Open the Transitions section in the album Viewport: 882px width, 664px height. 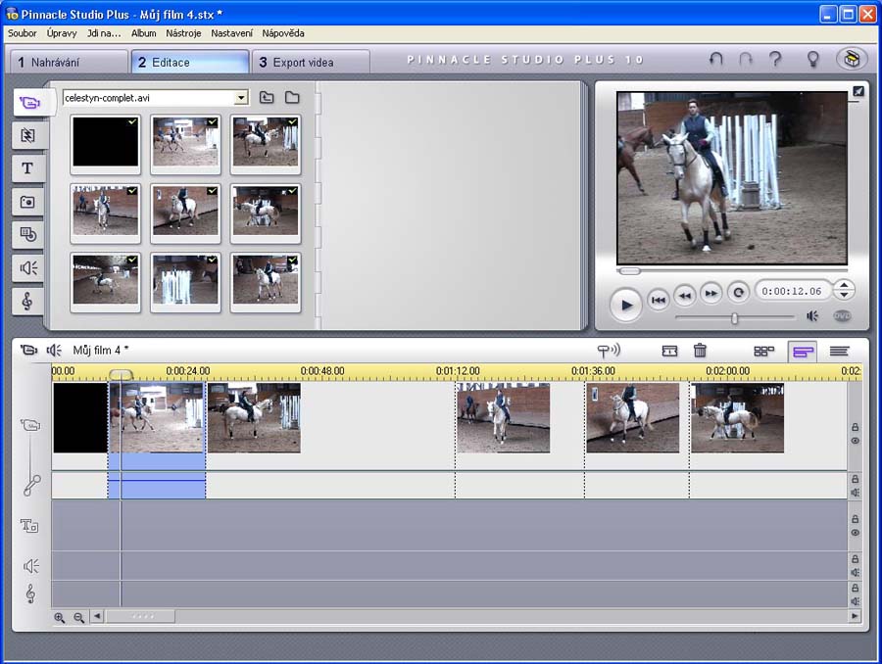[x=27, y=135]
